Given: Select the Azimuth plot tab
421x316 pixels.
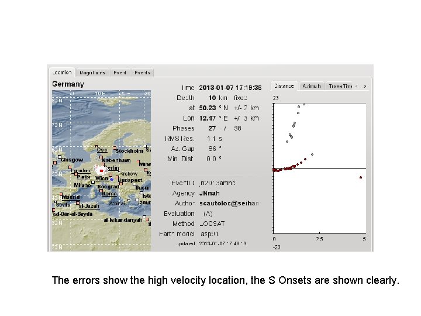Looking at the screenshot, I should click(312, 86).
